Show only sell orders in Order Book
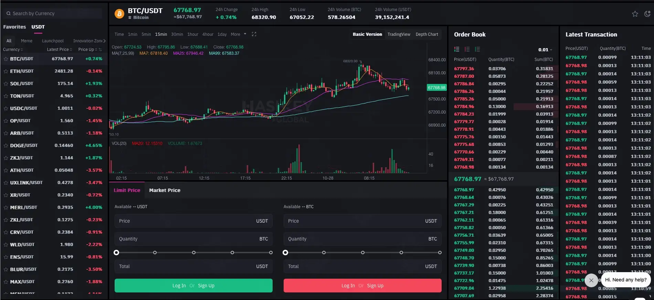Image resolution: width=654 pixels, height=300 pixels. (x=467, y=49)
